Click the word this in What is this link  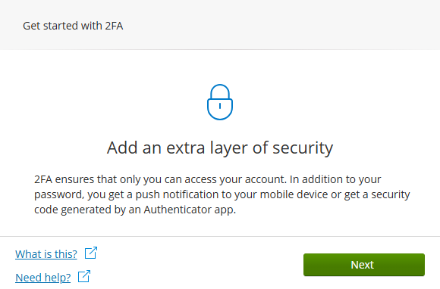(x=66, y=254)
